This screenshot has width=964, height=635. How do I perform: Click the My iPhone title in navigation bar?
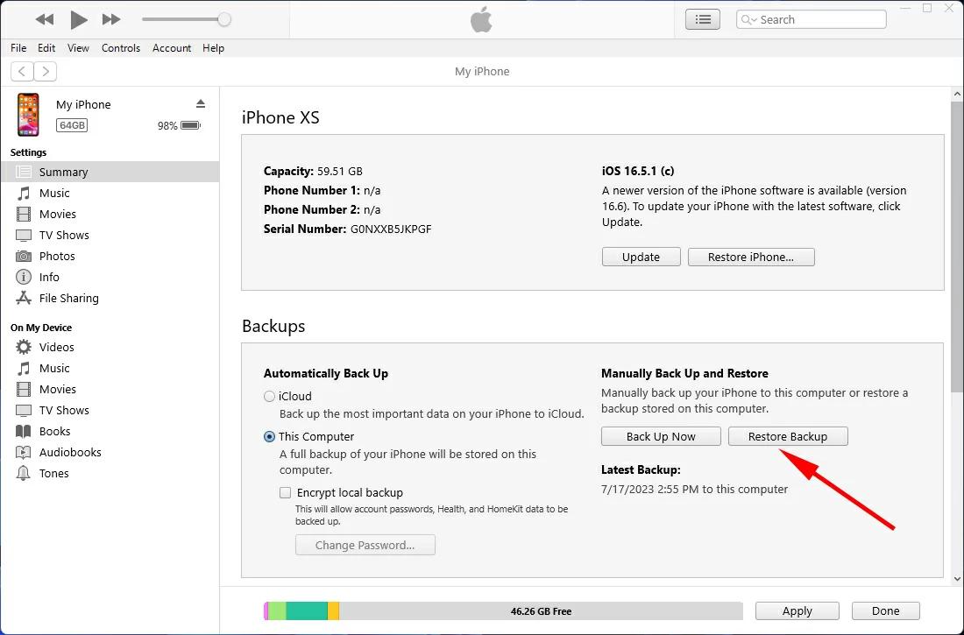[x=482, y=71]
